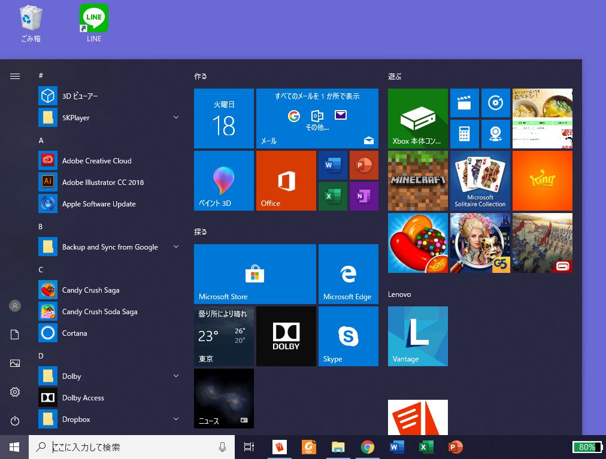Open the 3D ビューアー app
606x459 pixels.
point(108,96)
